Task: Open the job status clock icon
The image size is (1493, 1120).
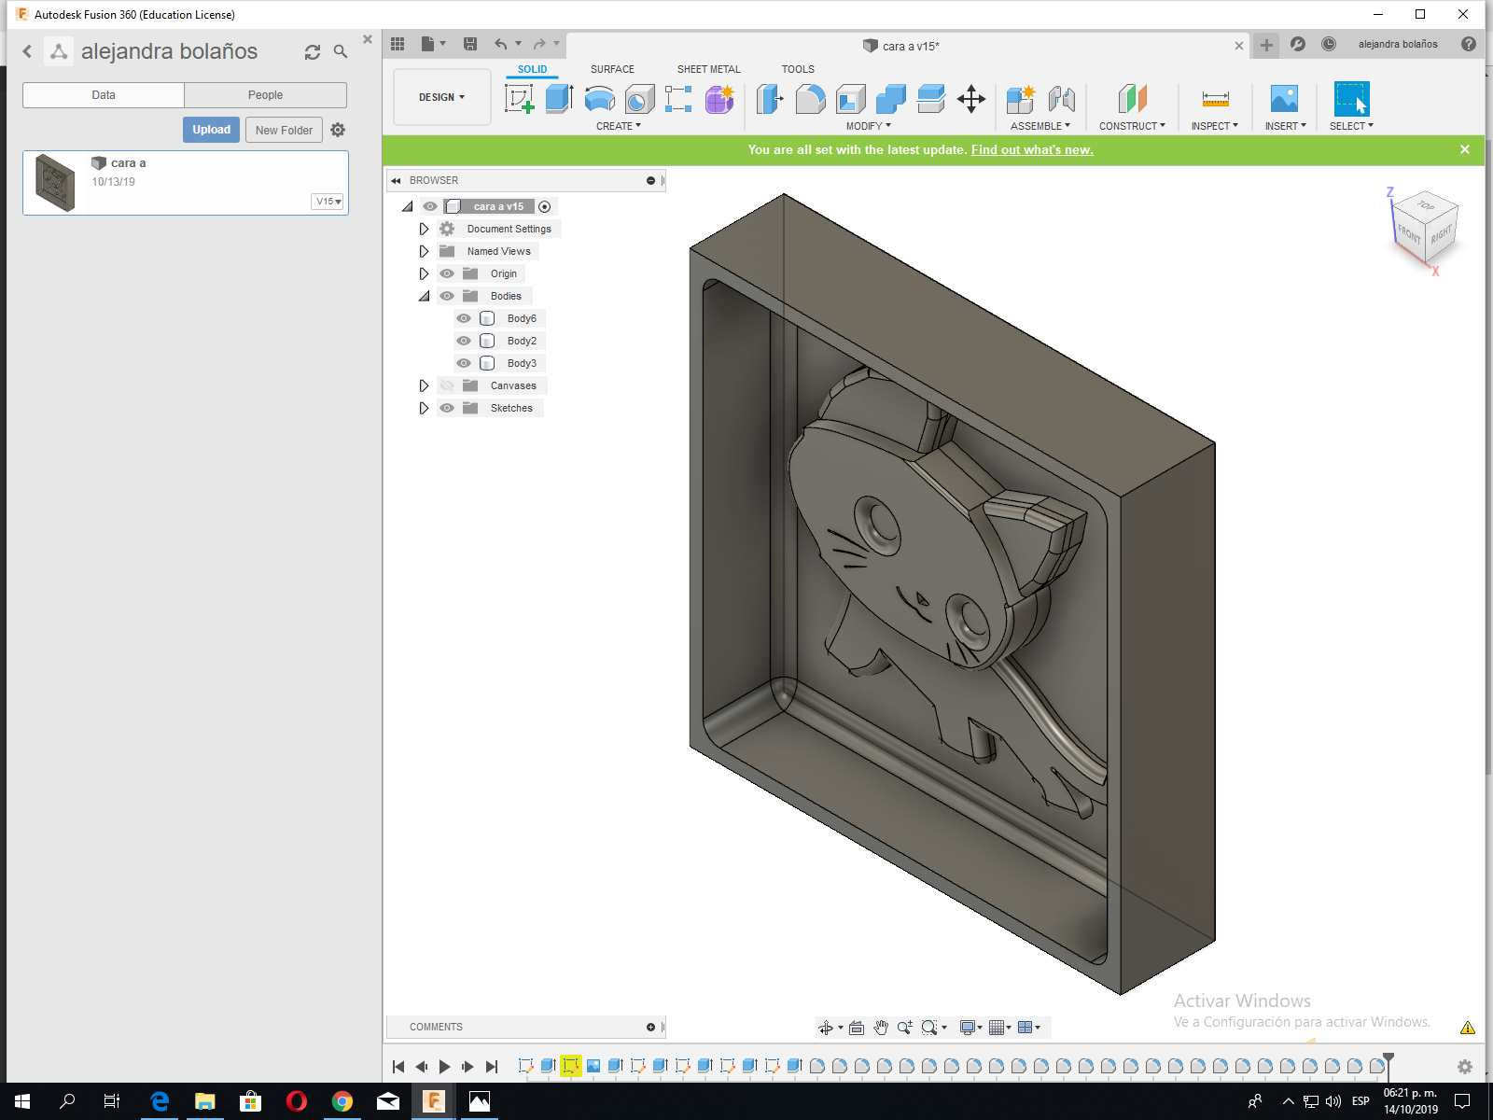Action: click(x=1329, y=44)
